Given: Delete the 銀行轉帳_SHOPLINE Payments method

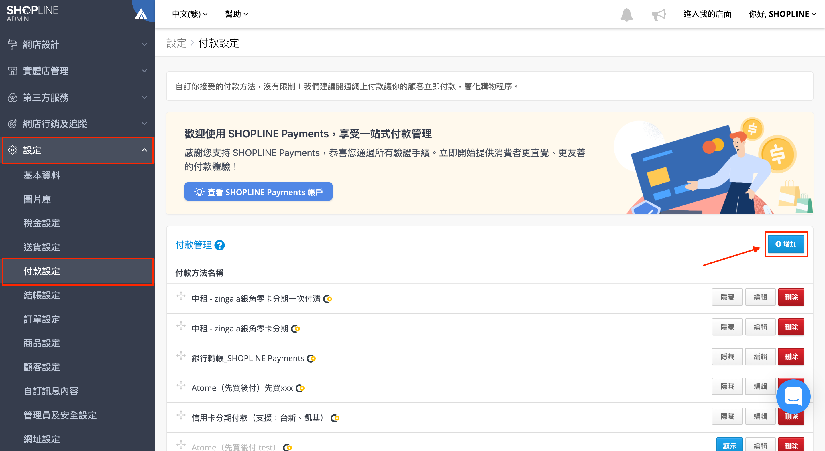Looking at the screenshot, I should [x=791, y=357].
